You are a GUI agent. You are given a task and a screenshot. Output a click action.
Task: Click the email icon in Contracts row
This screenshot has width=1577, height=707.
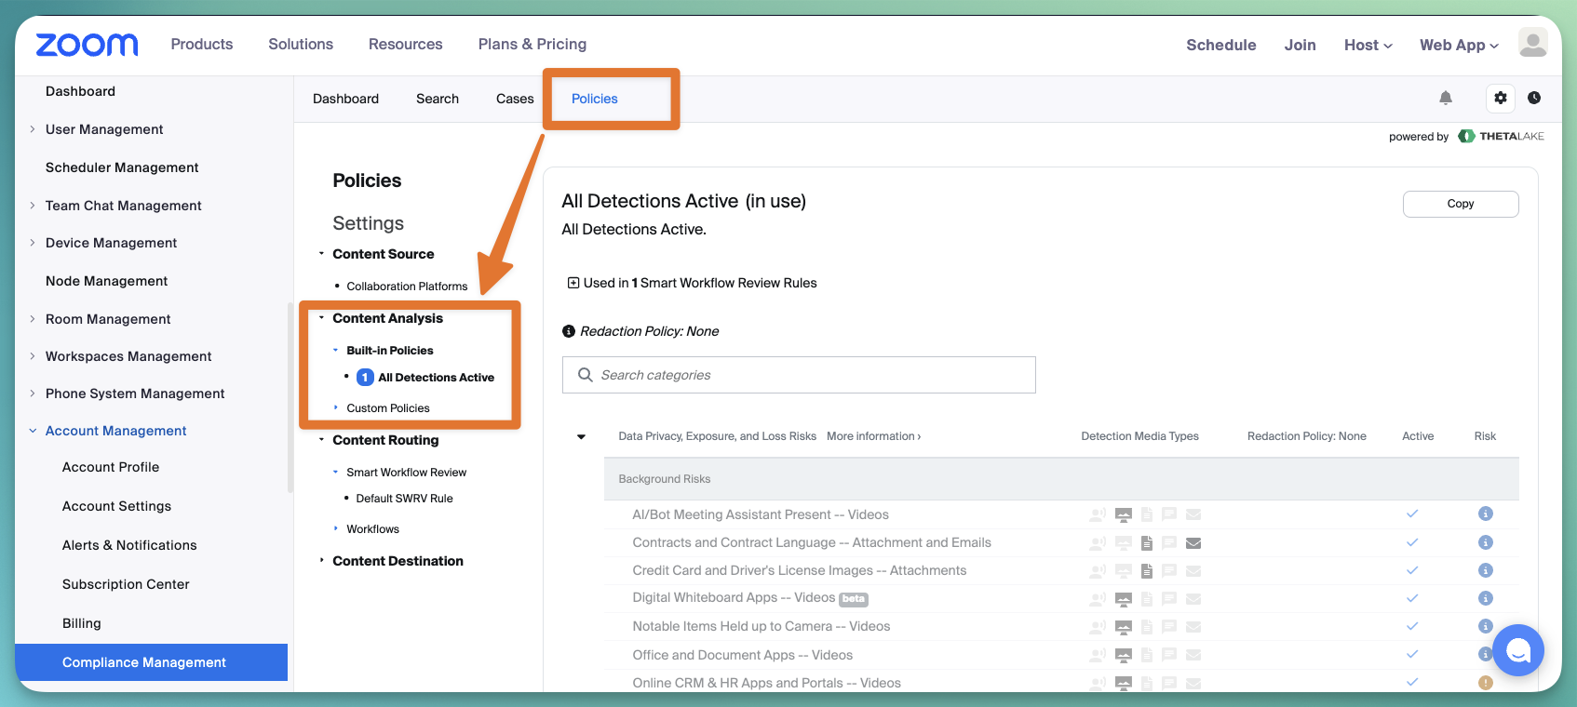coord(1193,543)
